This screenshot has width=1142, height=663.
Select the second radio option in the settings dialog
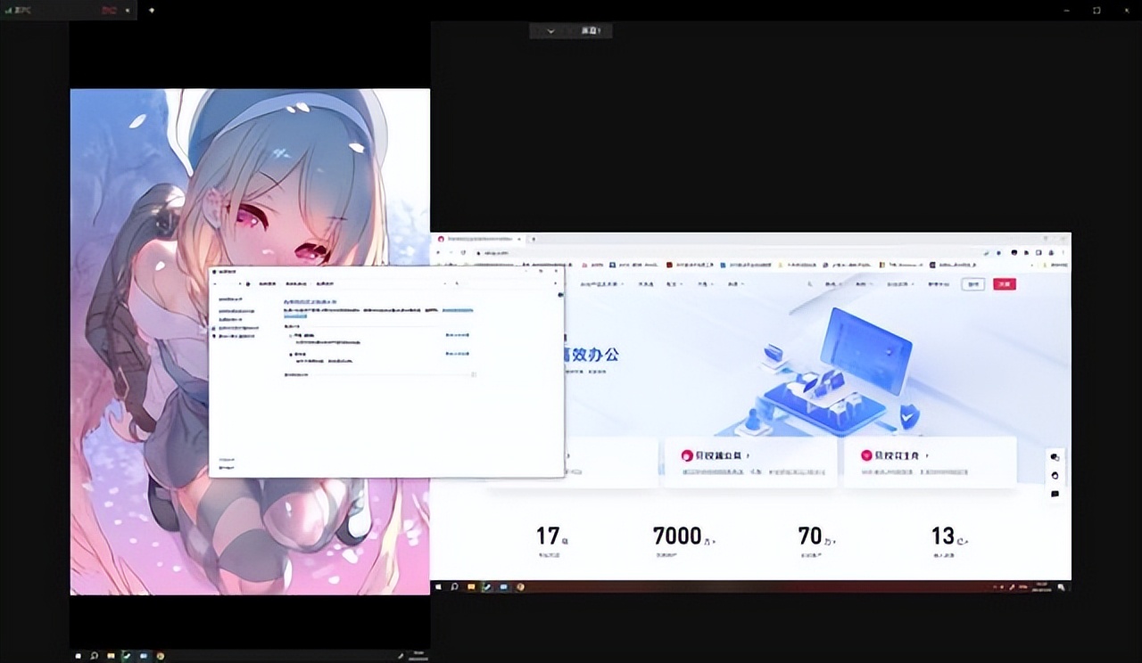click(292, 354)
